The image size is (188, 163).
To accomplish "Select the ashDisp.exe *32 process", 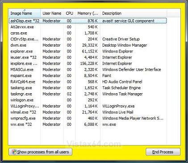I will tap(88, 21).
